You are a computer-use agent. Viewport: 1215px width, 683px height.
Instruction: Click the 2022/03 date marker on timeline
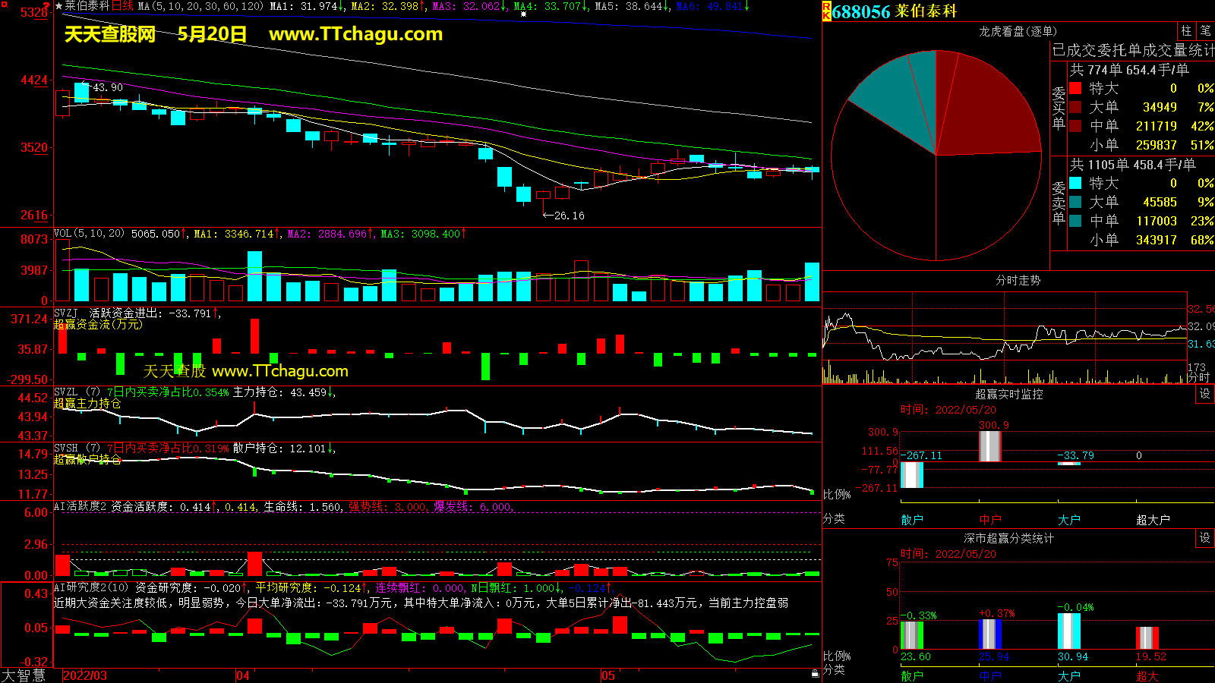pos(85,675)
